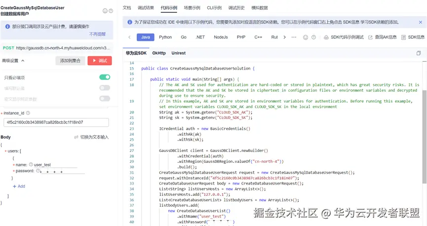Image resolution: width=427 pixels, height=226 pixels.
Task: Open the 代码示例 tab
Action: [x=169, y=8]
